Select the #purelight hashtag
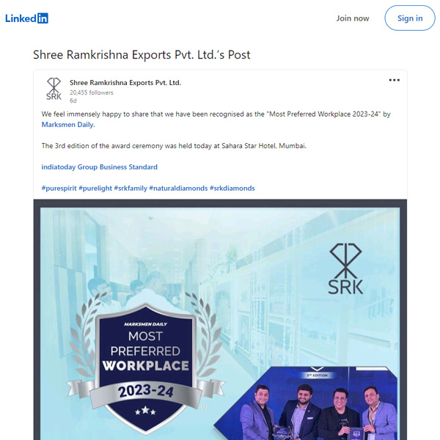Viewport: 440px width, 440px height. (x=95, y=188)
